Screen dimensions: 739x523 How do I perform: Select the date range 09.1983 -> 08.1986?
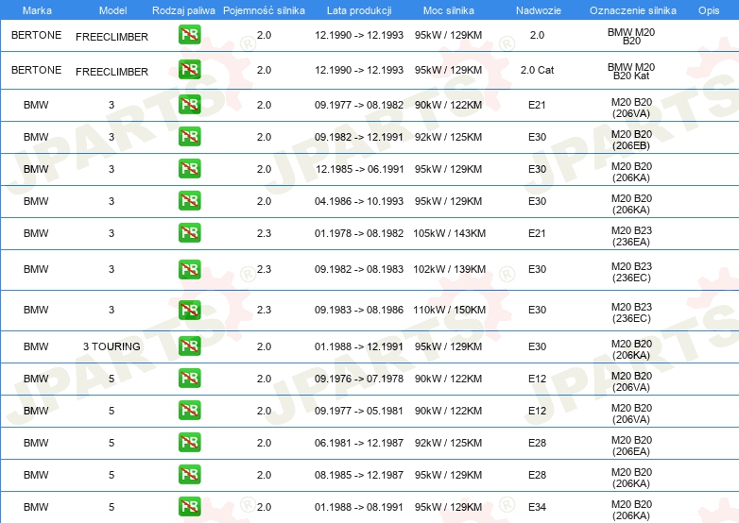(x=359, y=310)
